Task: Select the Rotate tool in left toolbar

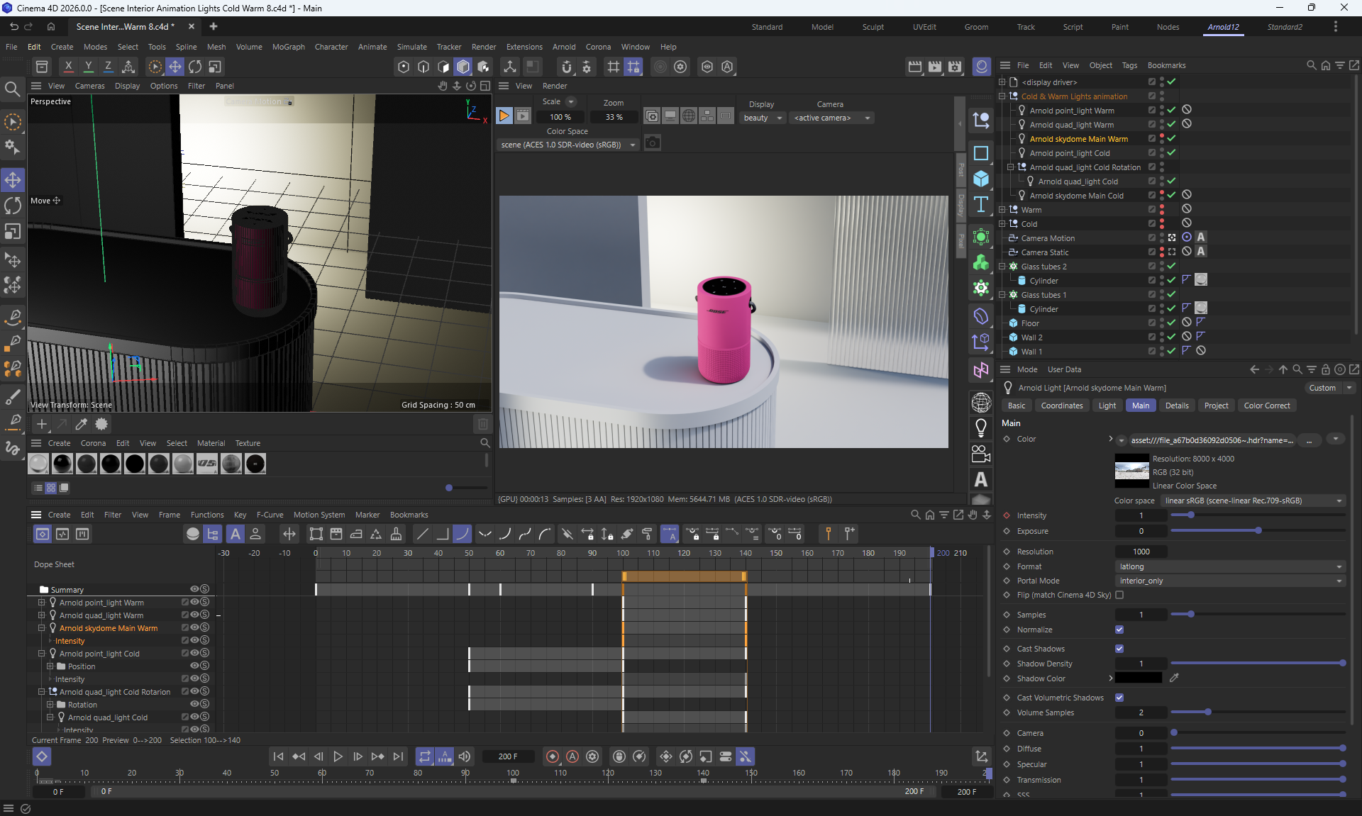Action: click(13, 206)
